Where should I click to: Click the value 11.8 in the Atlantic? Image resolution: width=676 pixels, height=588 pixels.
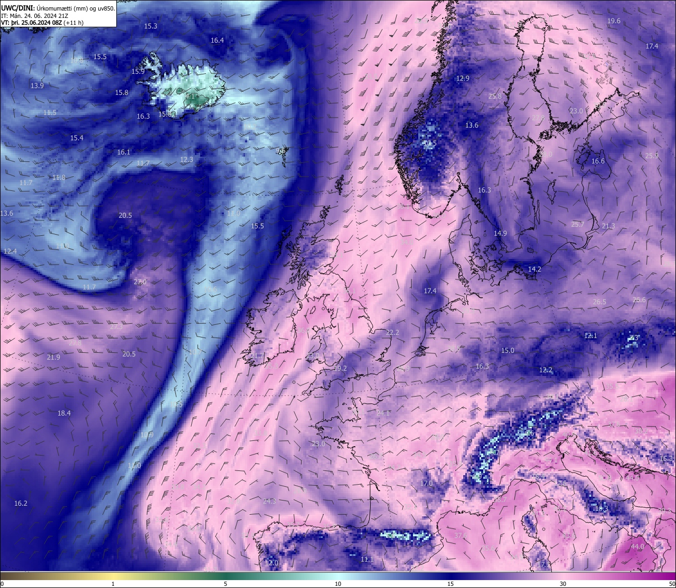[59, 177]
